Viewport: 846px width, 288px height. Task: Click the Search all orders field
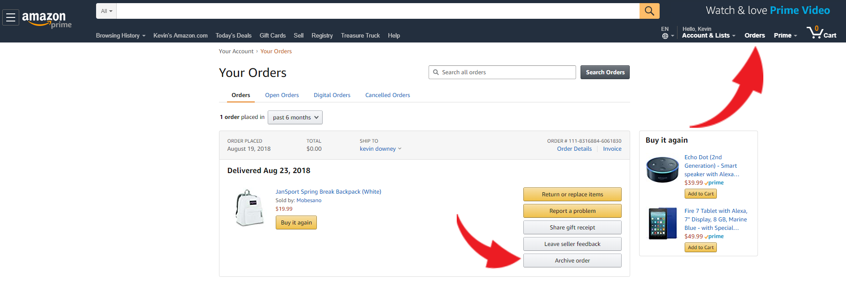point(502,72)
